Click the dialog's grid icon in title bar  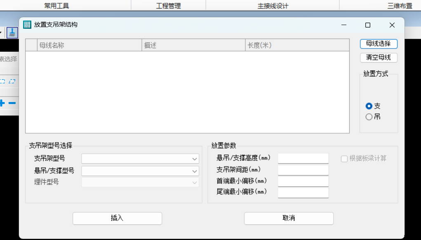pos(27,25)
